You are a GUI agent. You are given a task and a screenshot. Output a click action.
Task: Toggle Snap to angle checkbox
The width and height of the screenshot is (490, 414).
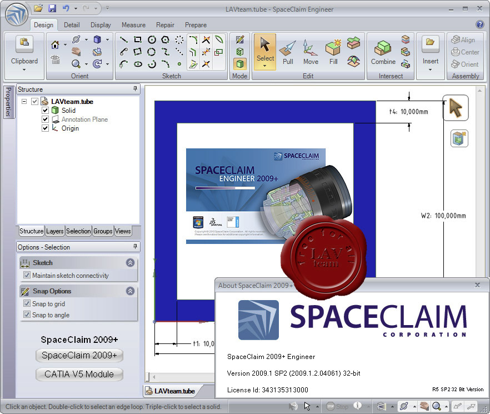[27, 315]
